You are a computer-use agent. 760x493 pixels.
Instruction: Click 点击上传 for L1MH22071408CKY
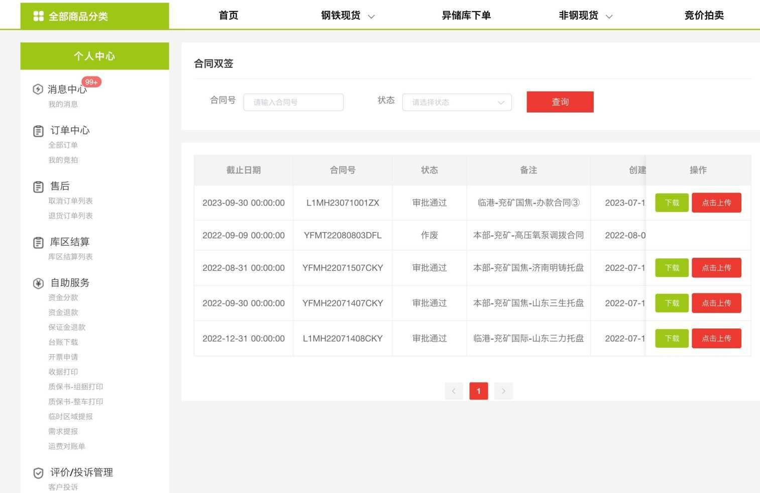pos(716,338)
